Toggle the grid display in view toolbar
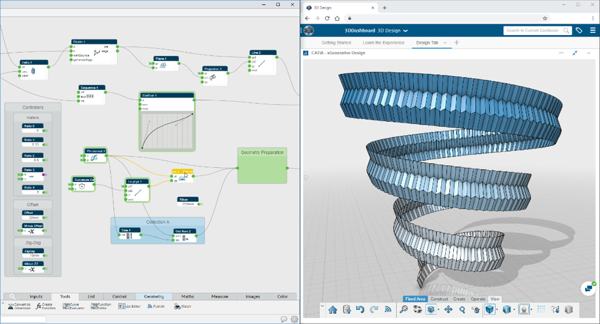This screenshot has width=600, height=324. [x=541, y=310]
